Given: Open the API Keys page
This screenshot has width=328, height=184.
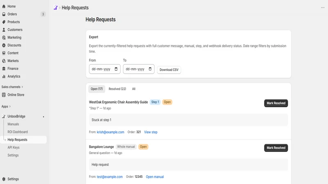Looking at the screenshot, I should 14,148.
